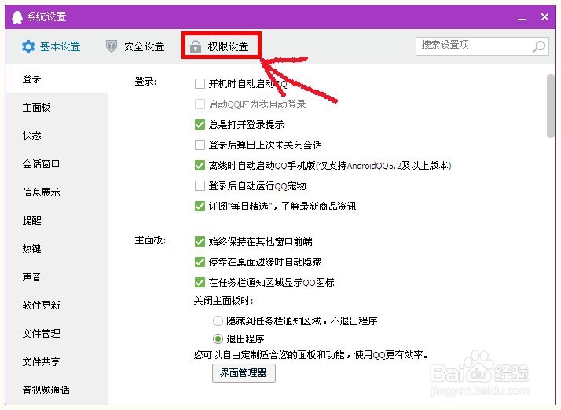Minimize the 系统设置 window
The image size is (561, 410).
[x=522, y=17]
